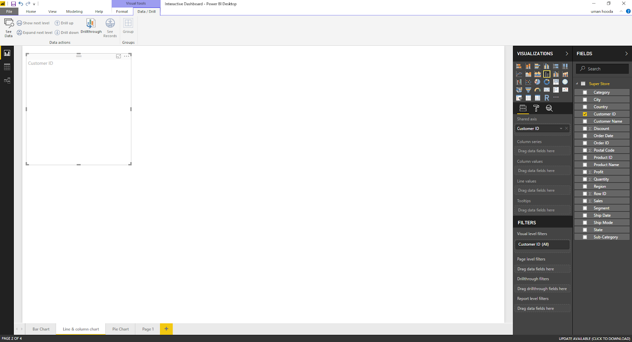Collapse the Visualizations pane
632x342 pixels.
coord(567,54)
